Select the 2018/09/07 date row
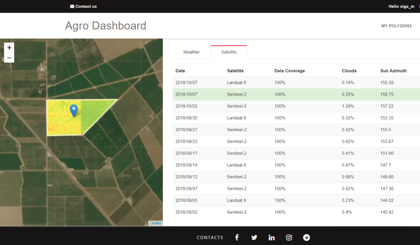The width and height of the screenshot is (420, 245). (296, 189)
